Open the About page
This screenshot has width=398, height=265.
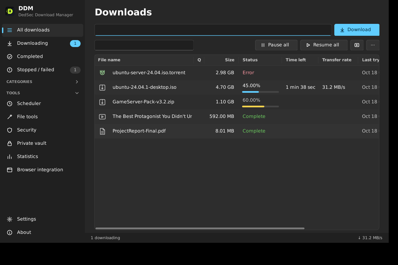[42, 233]
